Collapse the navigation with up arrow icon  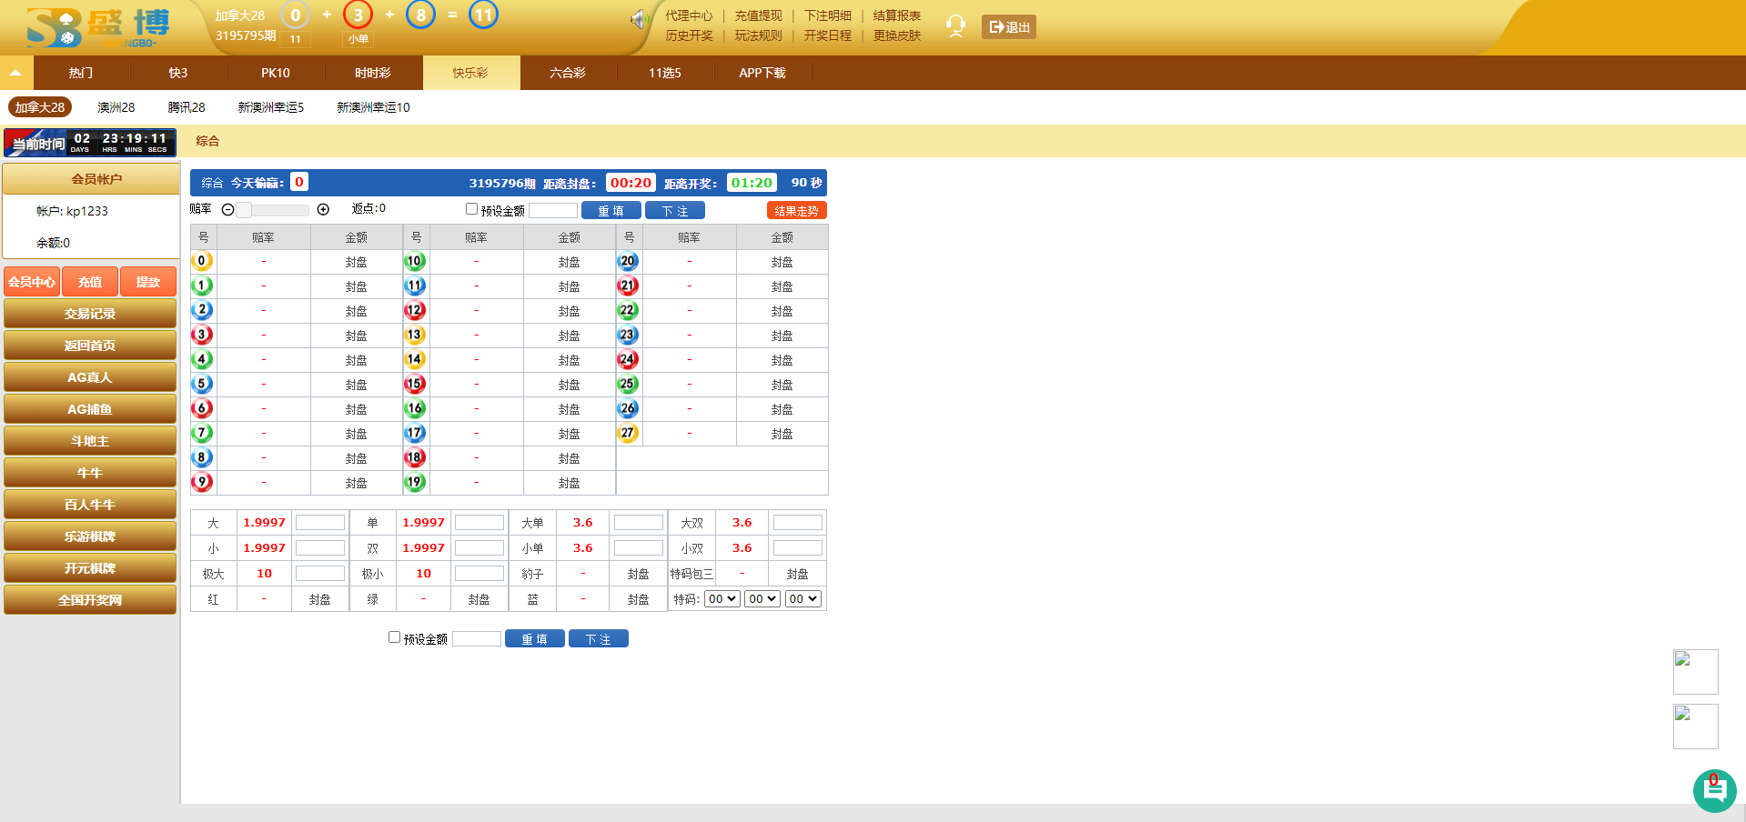click(15, 73)
